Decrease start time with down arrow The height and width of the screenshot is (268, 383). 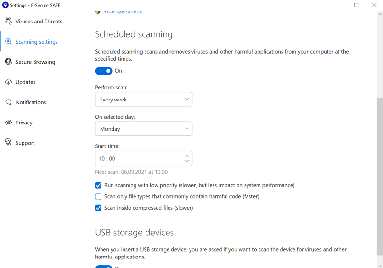(x=187, y=161)
